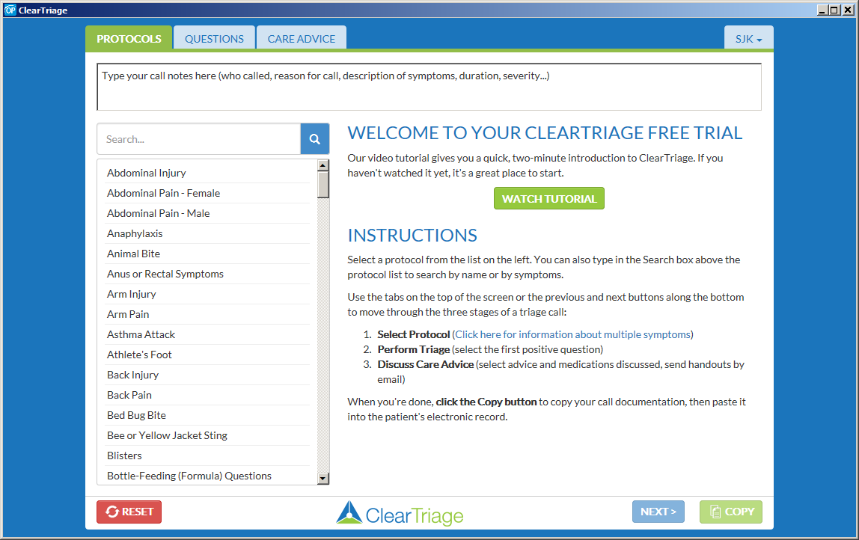Select the Blisters protocol
859x540 pixels.
pos(208,455)
